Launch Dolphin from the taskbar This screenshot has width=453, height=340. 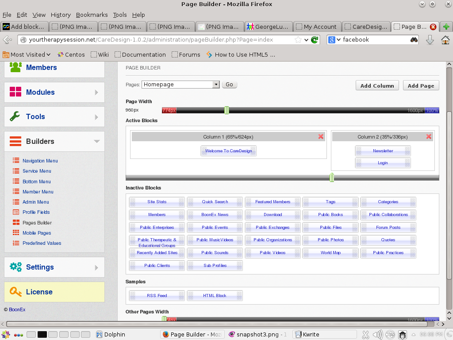tap(111, 334)
